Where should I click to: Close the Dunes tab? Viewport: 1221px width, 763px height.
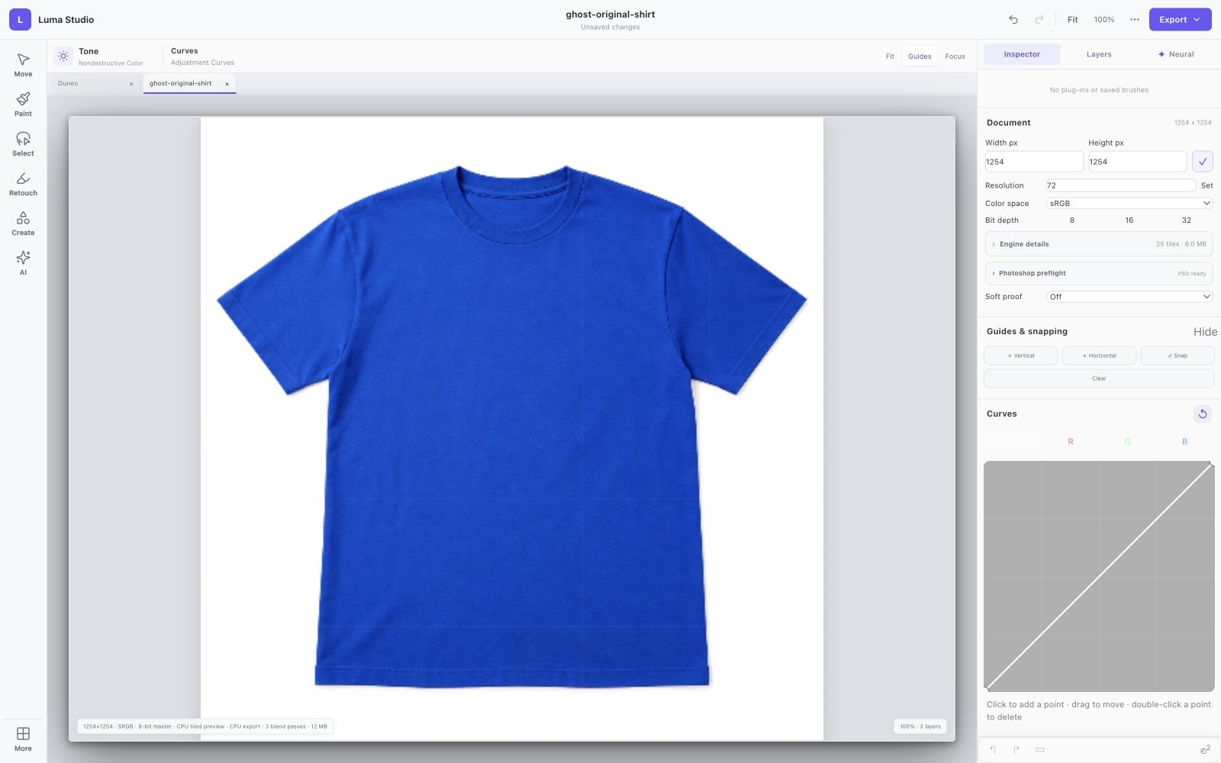[x=131, y=84]
